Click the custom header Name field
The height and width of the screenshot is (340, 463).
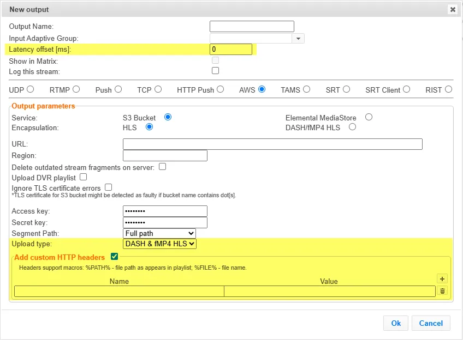pyautogui.click(x=119, y=291)
